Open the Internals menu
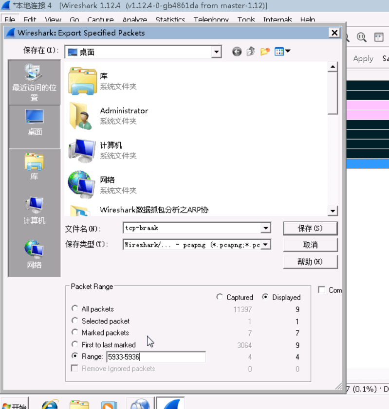Screen dimensions: 389x409 pos(278,20)
